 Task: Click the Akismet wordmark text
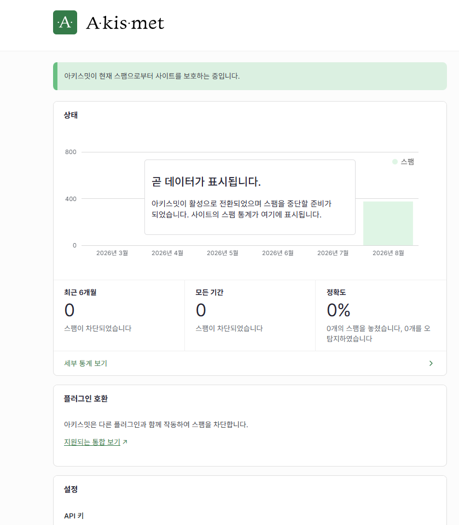[125, 23]
